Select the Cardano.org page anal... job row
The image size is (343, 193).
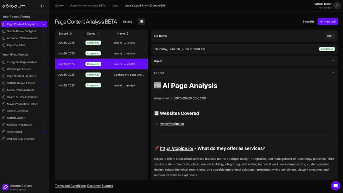pyautogui.click(x=101, y=75)
